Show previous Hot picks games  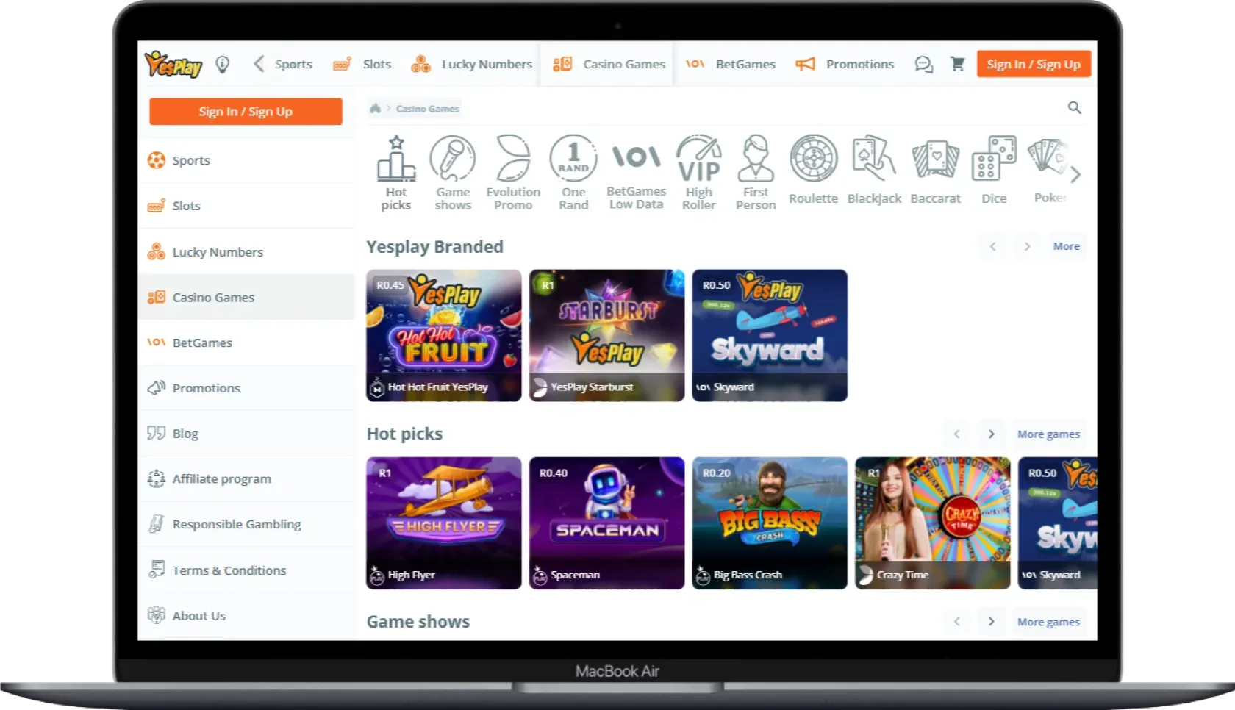coord(956,434)
